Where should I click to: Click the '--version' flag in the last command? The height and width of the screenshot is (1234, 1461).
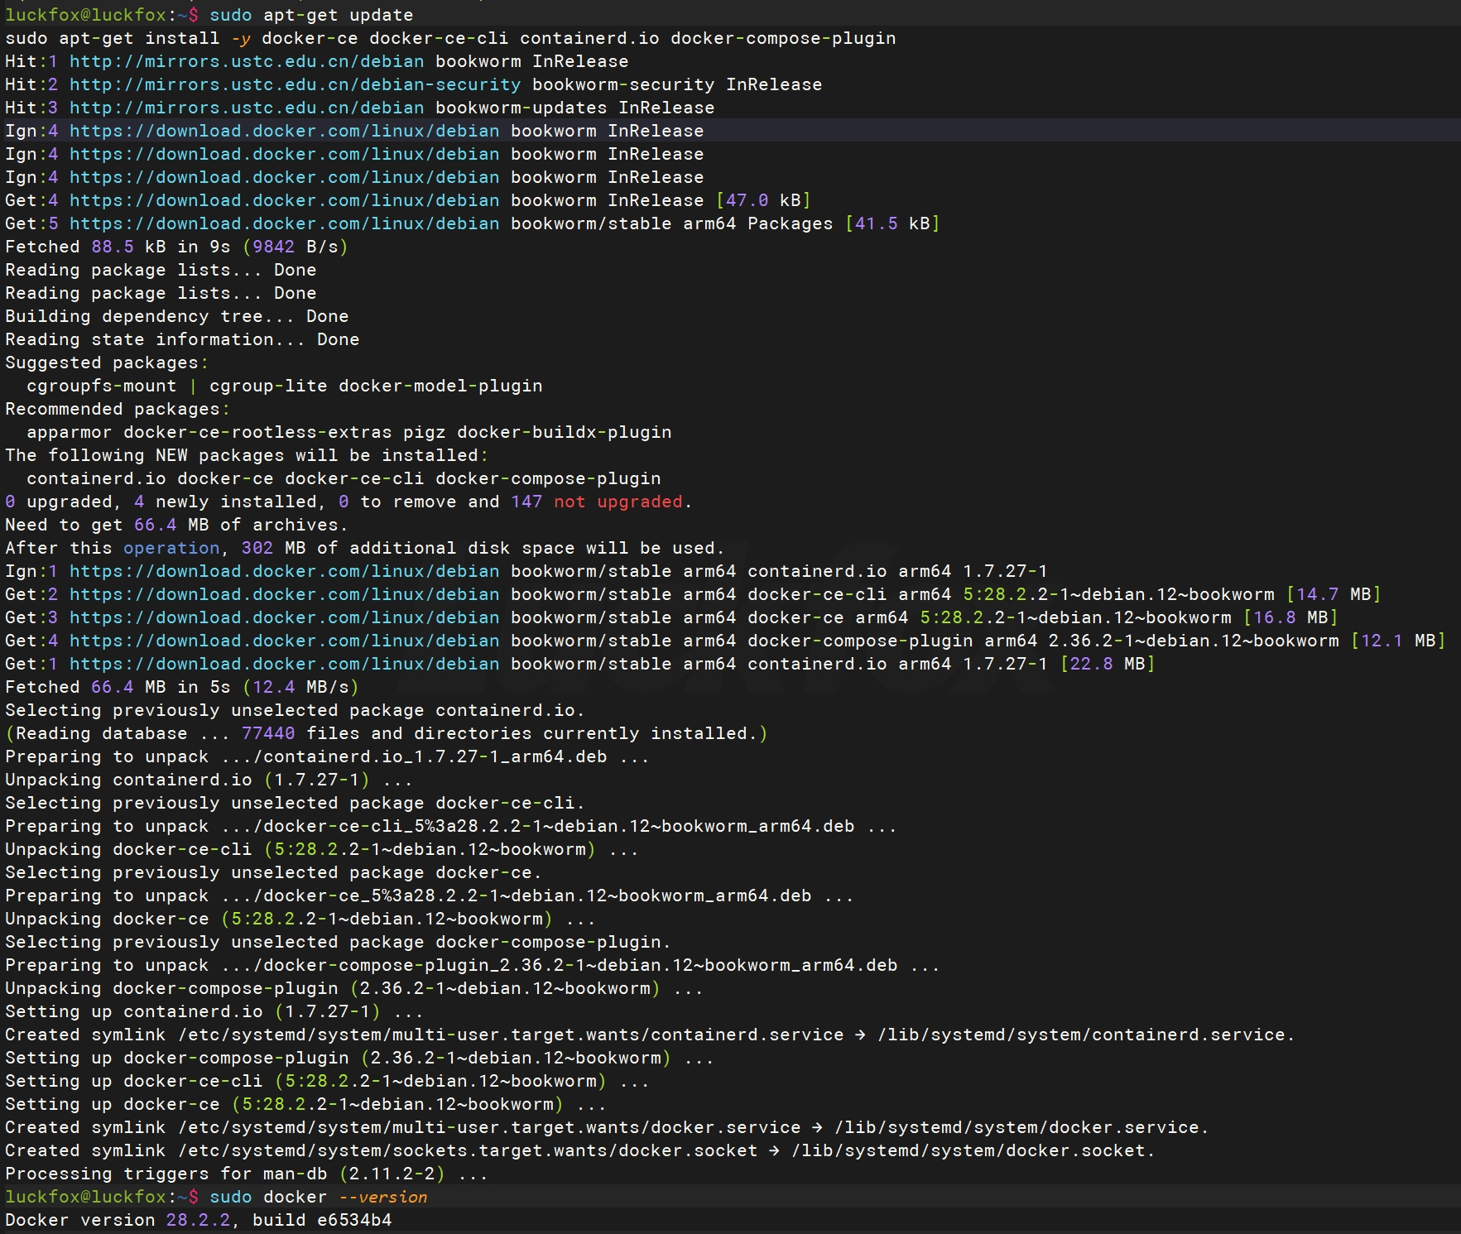tap(382, 1197)
